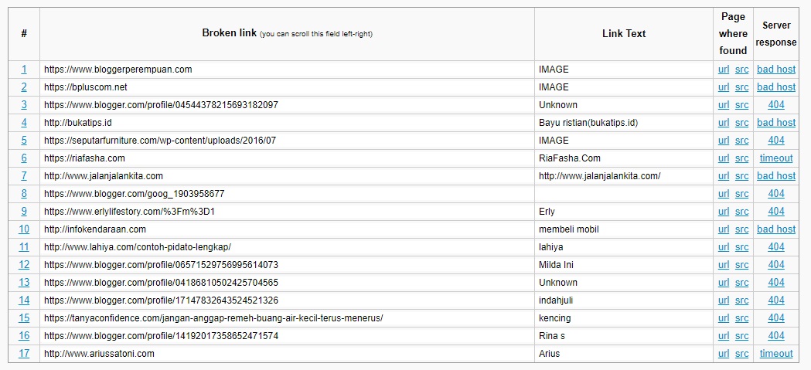Open 404 response for indahjuli row
This screenshot has height=370, width=811.
(x=776, y=300)
